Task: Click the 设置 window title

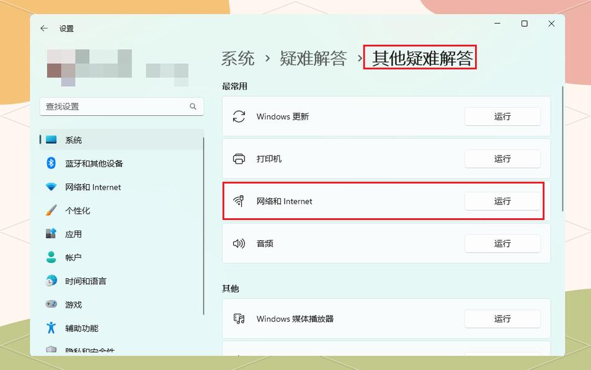Action: coord(66,29)
